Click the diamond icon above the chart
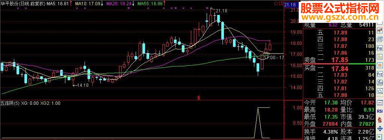The width and height of the screenshot is (384, 140). click(x=276, y=4)
